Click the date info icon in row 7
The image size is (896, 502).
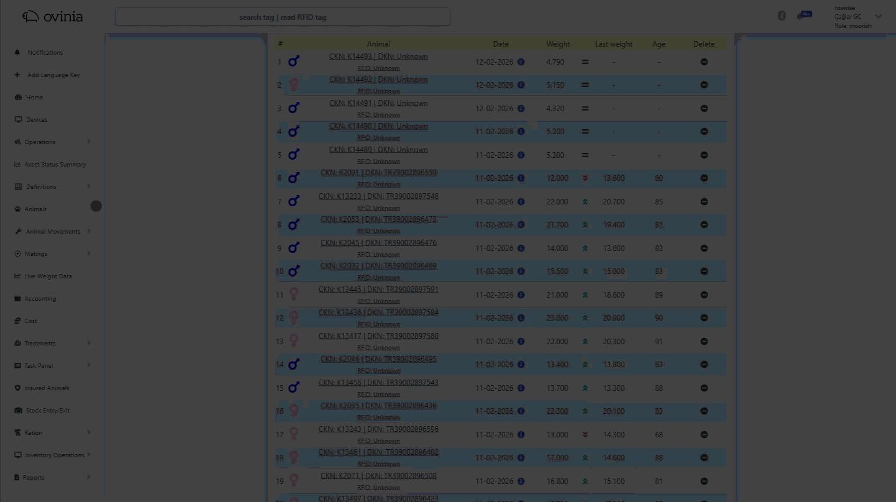click(521, 202)
